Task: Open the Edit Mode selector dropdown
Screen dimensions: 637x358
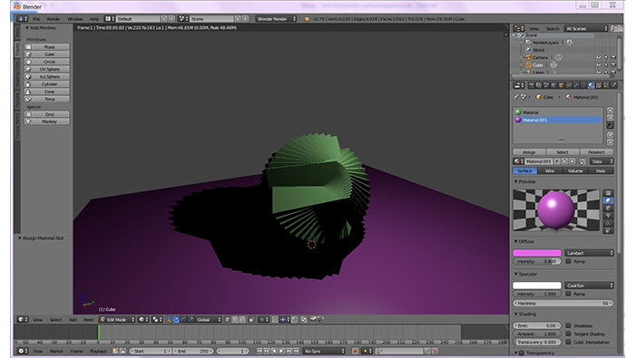Action: [x=117, y=319]
